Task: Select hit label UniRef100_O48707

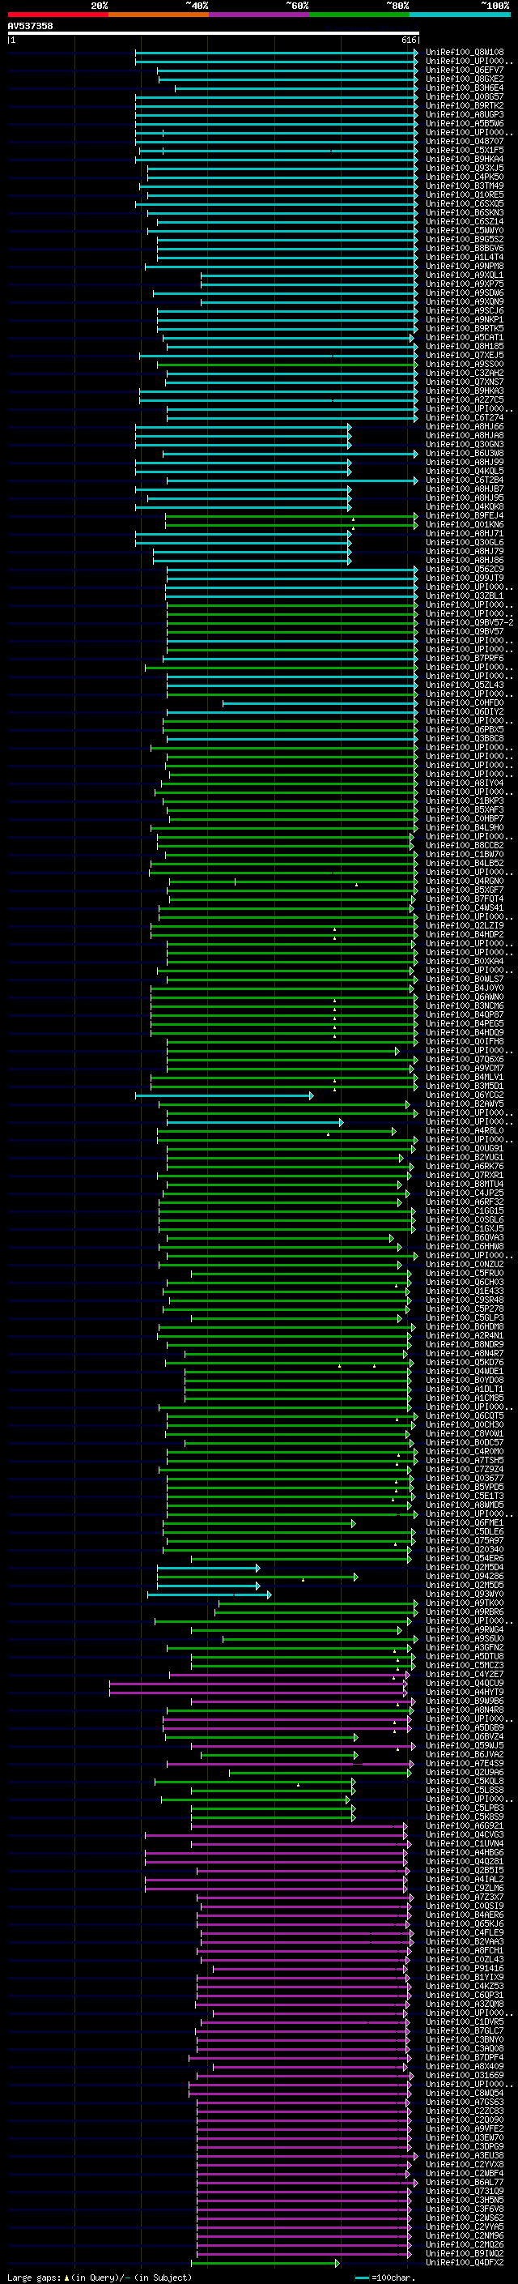Action: coord(464,141)
